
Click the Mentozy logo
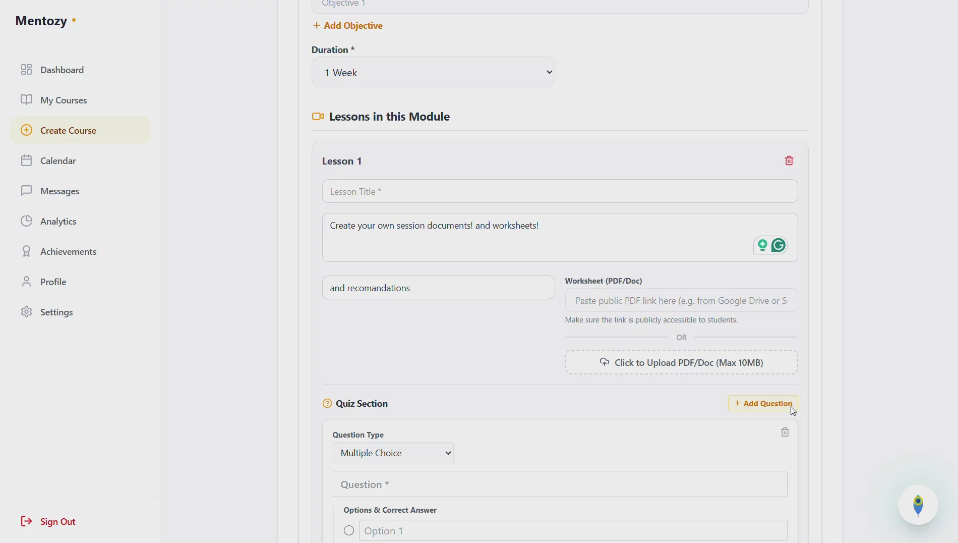pyautogui.click(x=45, y=21)
